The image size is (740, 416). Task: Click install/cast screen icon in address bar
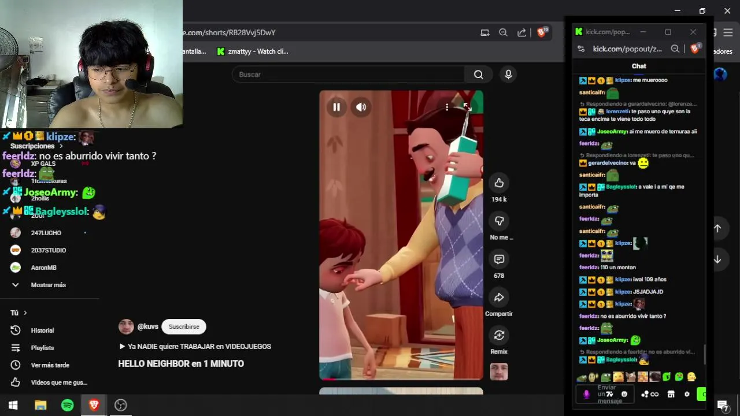pos(485,33)
